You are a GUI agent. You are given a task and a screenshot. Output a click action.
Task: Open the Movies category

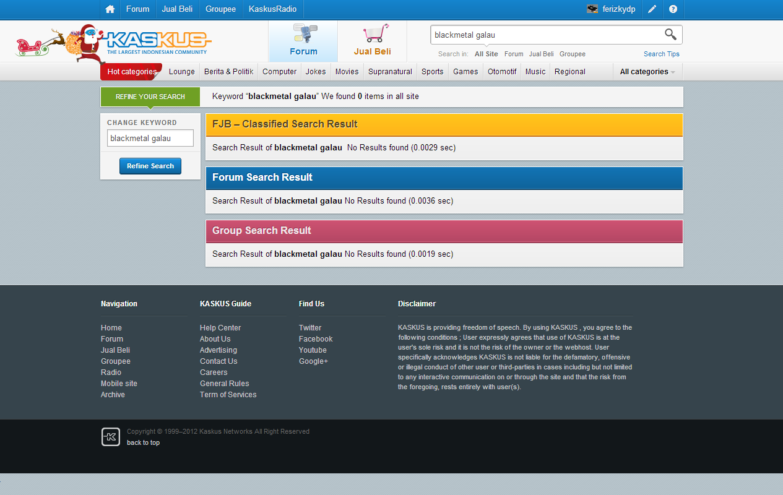coord(347,72)
